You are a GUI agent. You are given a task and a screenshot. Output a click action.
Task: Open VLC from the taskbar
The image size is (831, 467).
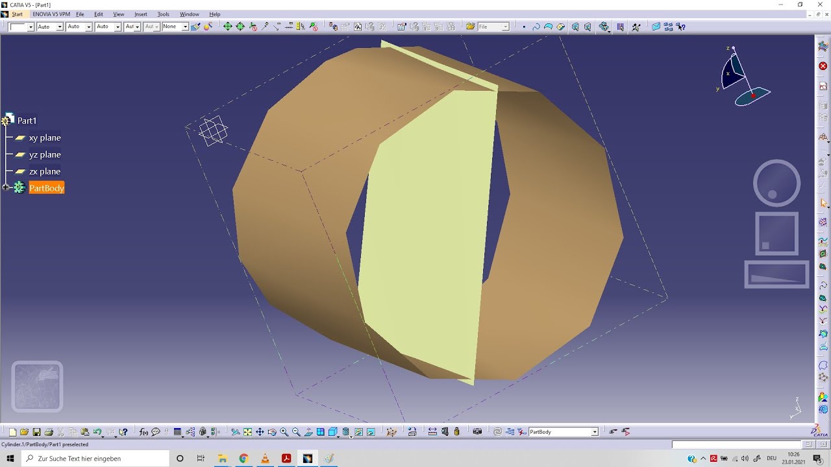(x=265, y=459)
